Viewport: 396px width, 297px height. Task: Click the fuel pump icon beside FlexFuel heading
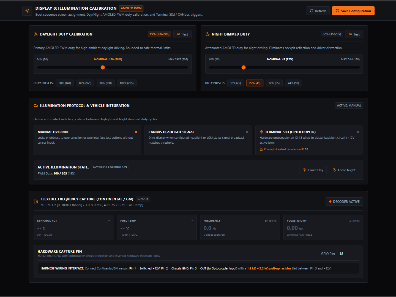coord(36,201)
